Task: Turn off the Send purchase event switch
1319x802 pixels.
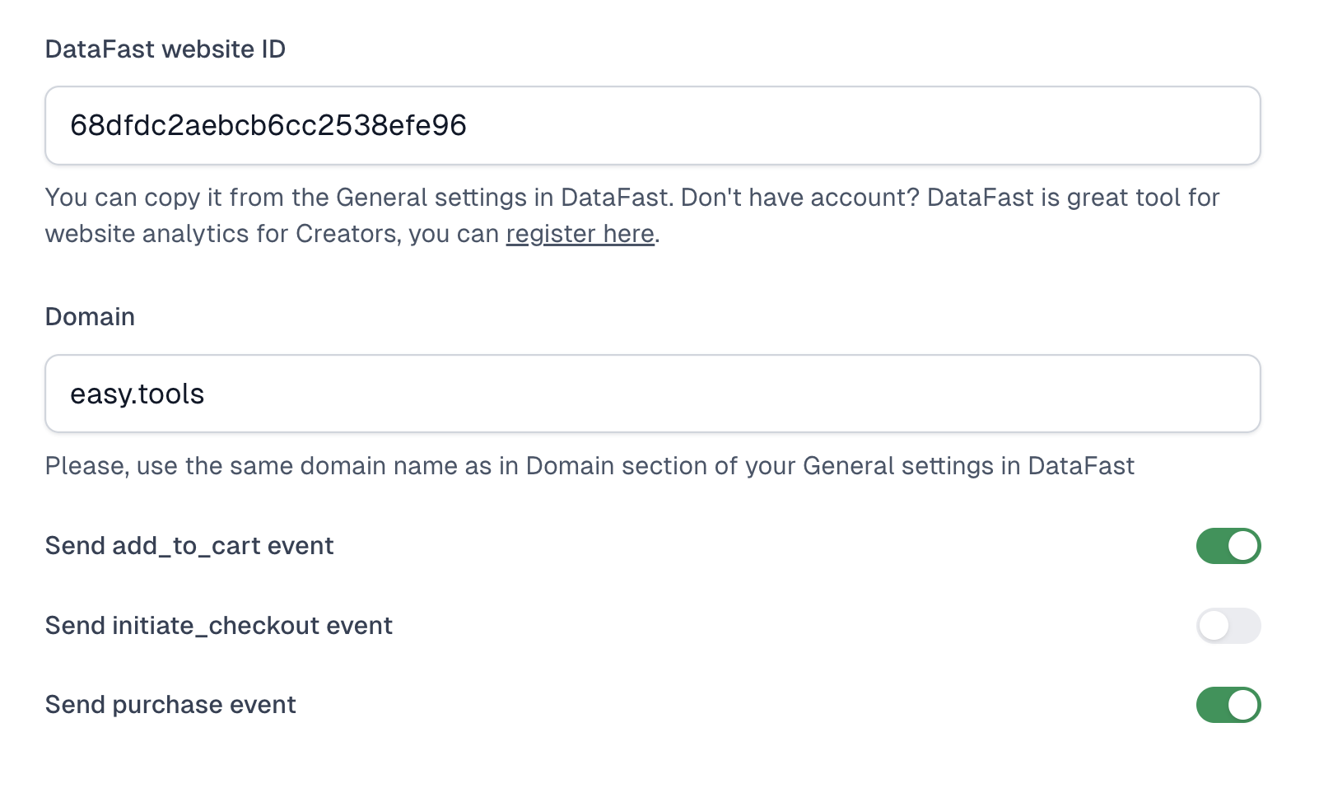Action: pyautogui.click(x=1228, y=705)
